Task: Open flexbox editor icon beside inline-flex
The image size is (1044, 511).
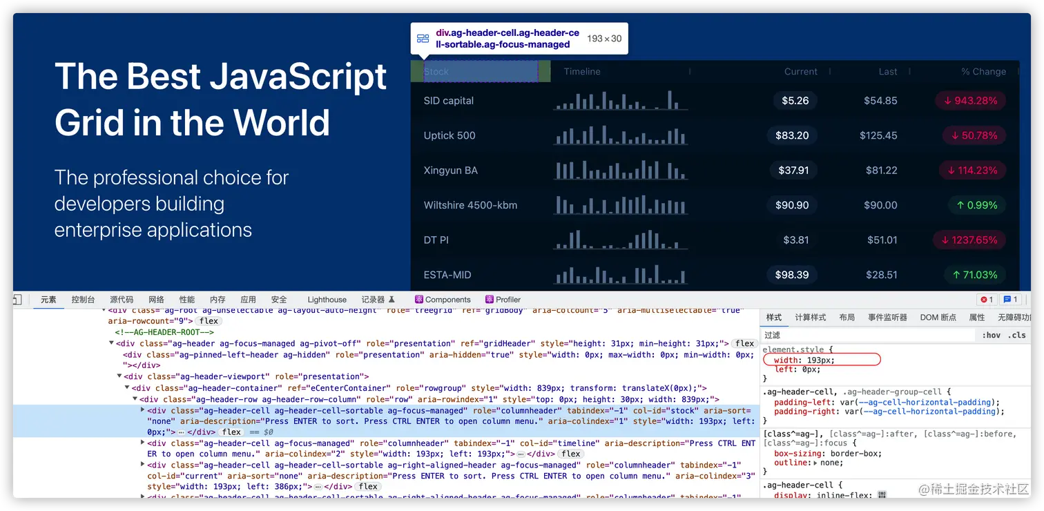Action: coord(882,495)
